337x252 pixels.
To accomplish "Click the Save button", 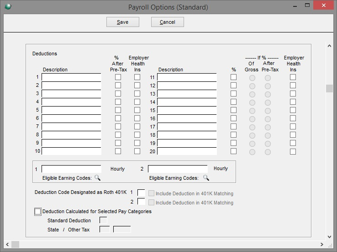I will click(123, 22).
